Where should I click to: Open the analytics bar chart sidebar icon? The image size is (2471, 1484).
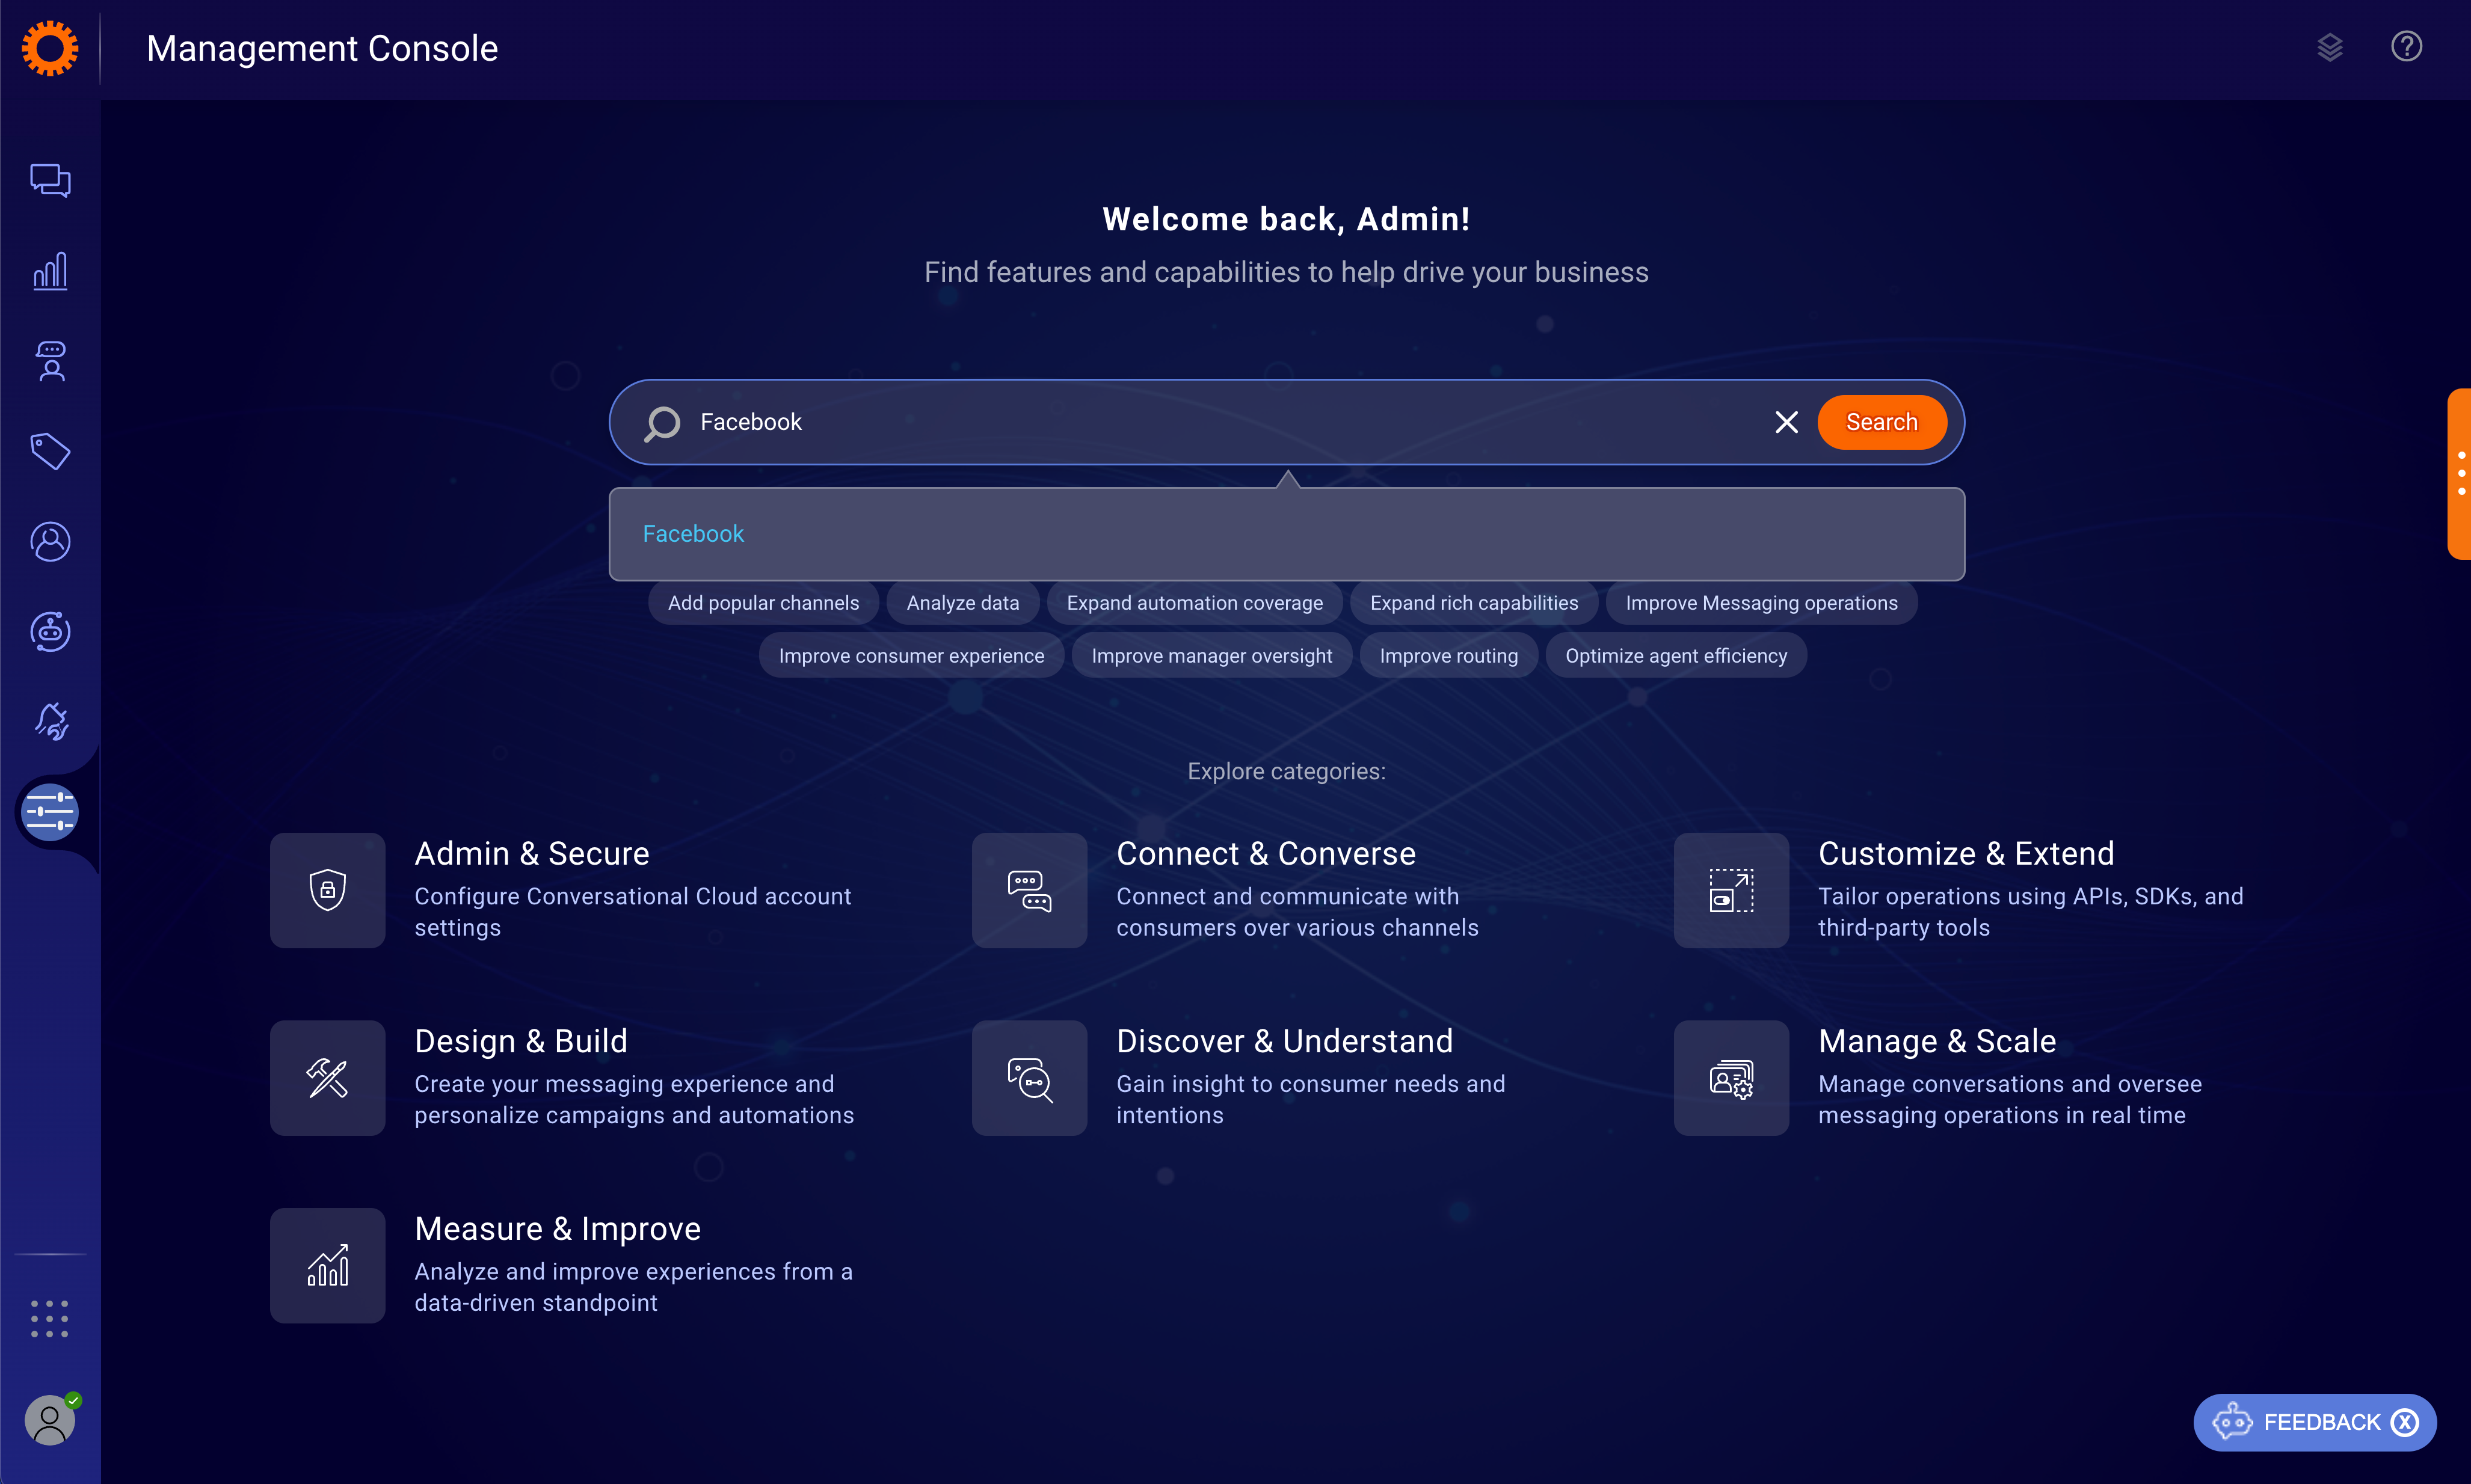50,271
